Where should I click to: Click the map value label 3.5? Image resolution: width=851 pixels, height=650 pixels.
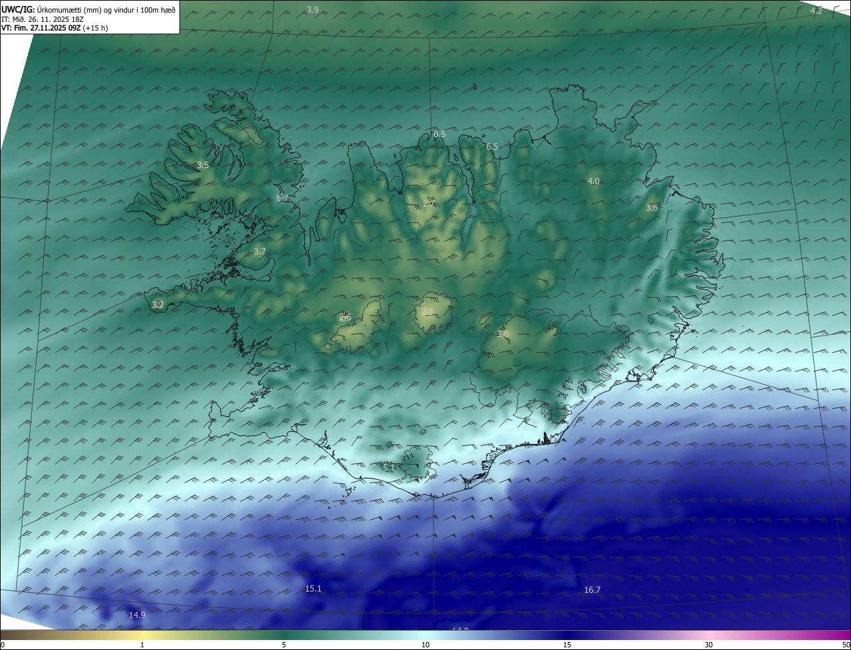203,165
